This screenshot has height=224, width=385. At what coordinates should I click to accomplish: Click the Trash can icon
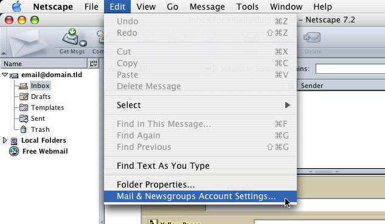pos(23,129)
